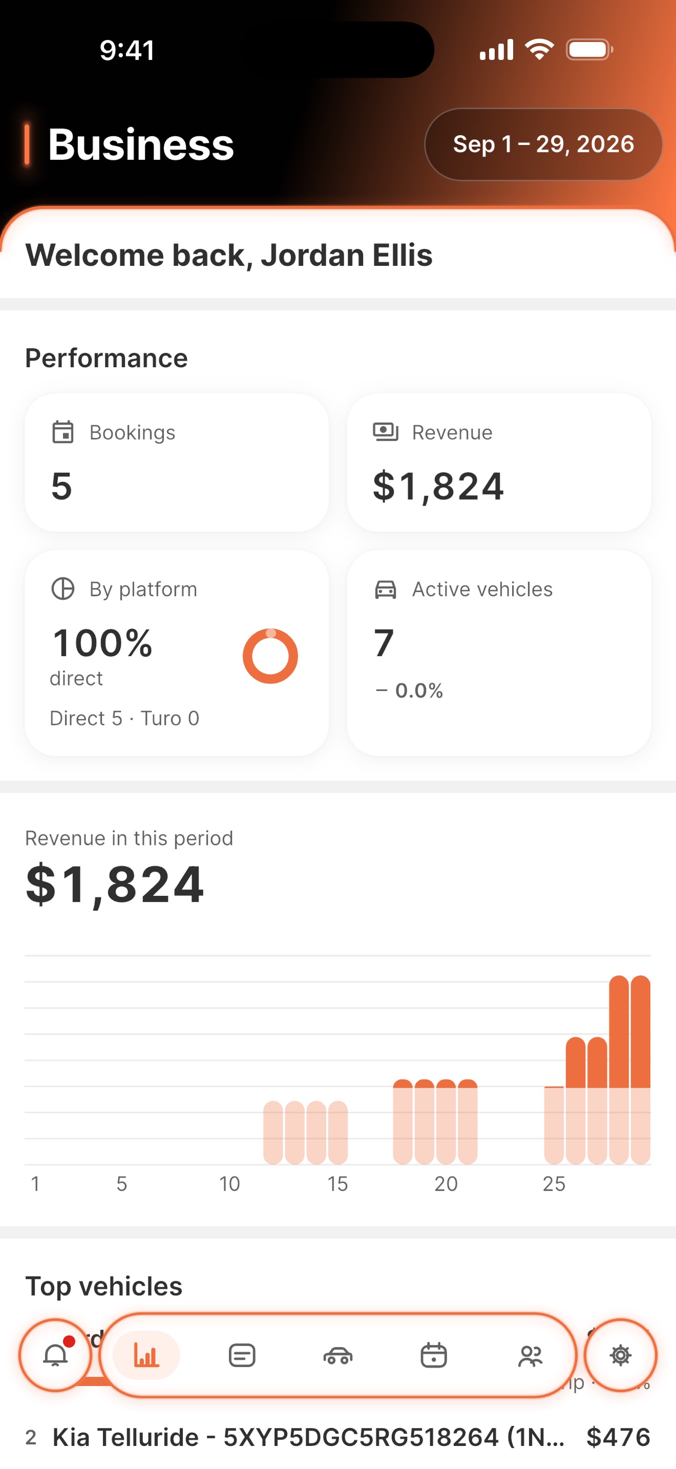The image size is (676, 1469).
Task: Open the notifications bell
Action: [x=55, y=1355]
